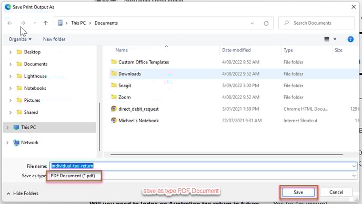This screenshot has width=362, height=204.
Task: Click the Downloads folder icon
Action: point(114,73)
